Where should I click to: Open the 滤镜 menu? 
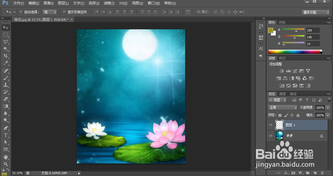click(108, 3)
